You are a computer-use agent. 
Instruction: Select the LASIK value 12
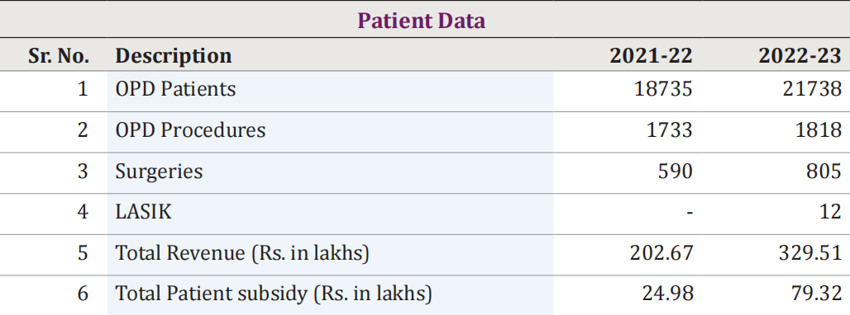coord(830,212)
